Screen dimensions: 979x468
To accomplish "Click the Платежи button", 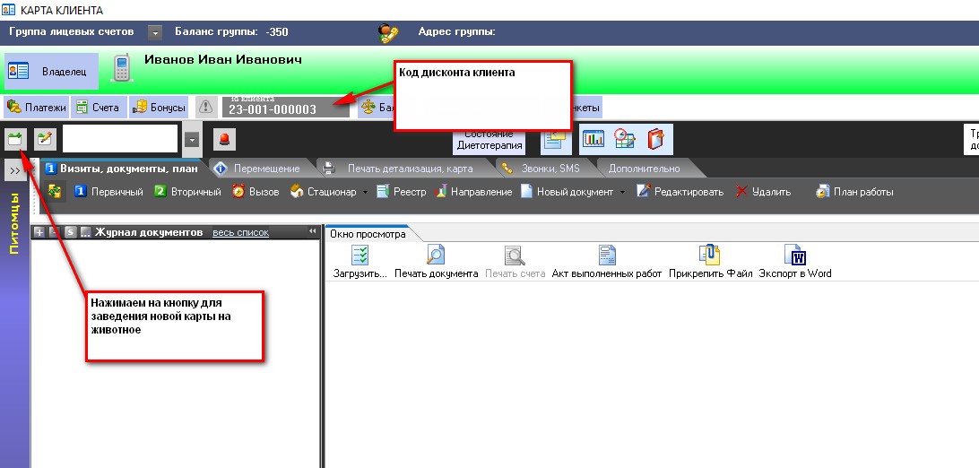I will click(37, 108).
